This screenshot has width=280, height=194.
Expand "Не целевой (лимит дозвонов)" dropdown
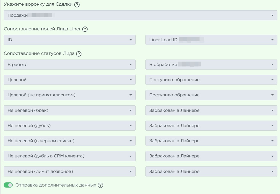click(x=70, y=171)
